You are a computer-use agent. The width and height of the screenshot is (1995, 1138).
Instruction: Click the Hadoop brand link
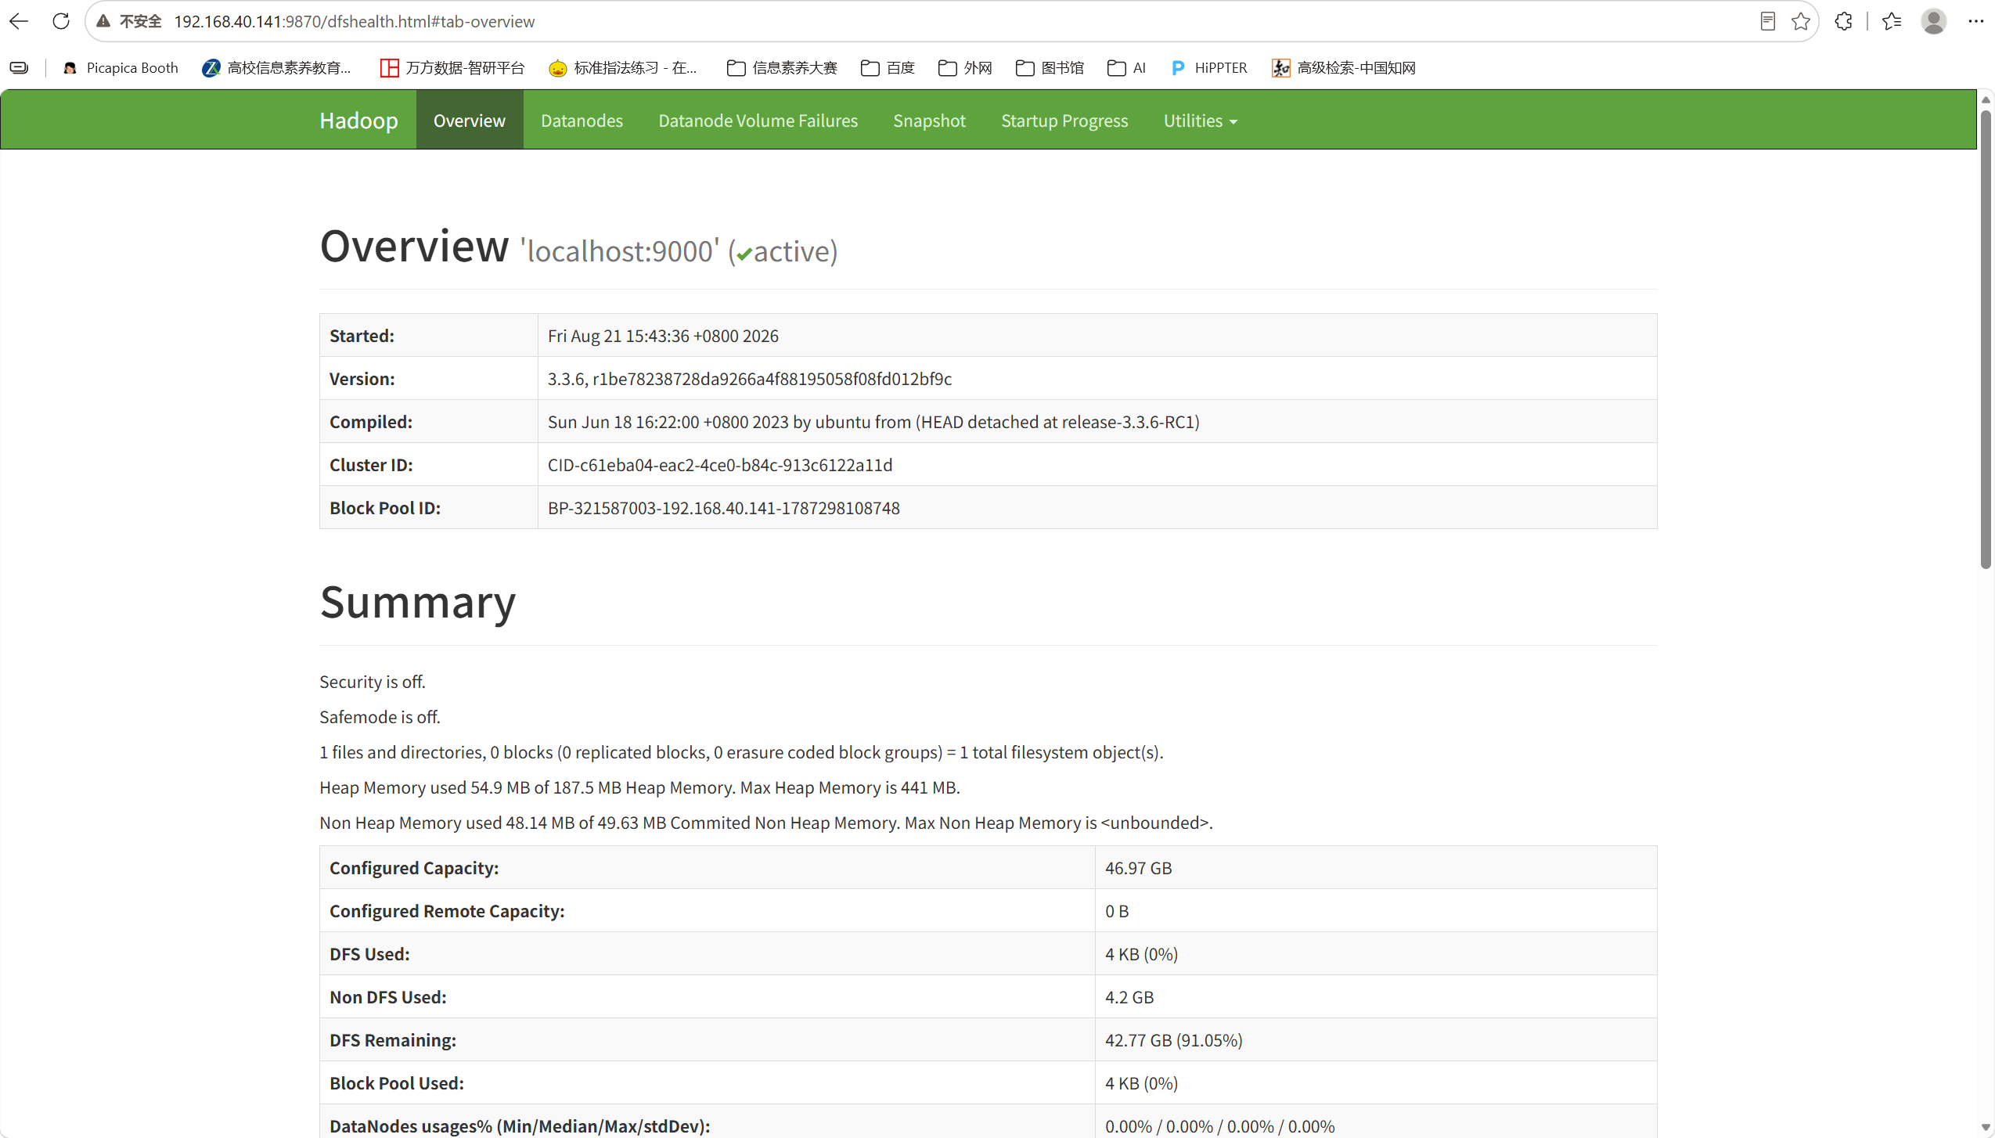(x=358, y=121)
